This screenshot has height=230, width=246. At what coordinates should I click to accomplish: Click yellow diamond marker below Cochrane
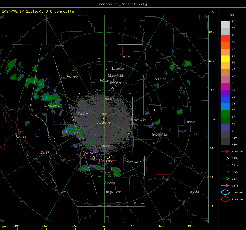pyautogui.click(x=94, y=158)
